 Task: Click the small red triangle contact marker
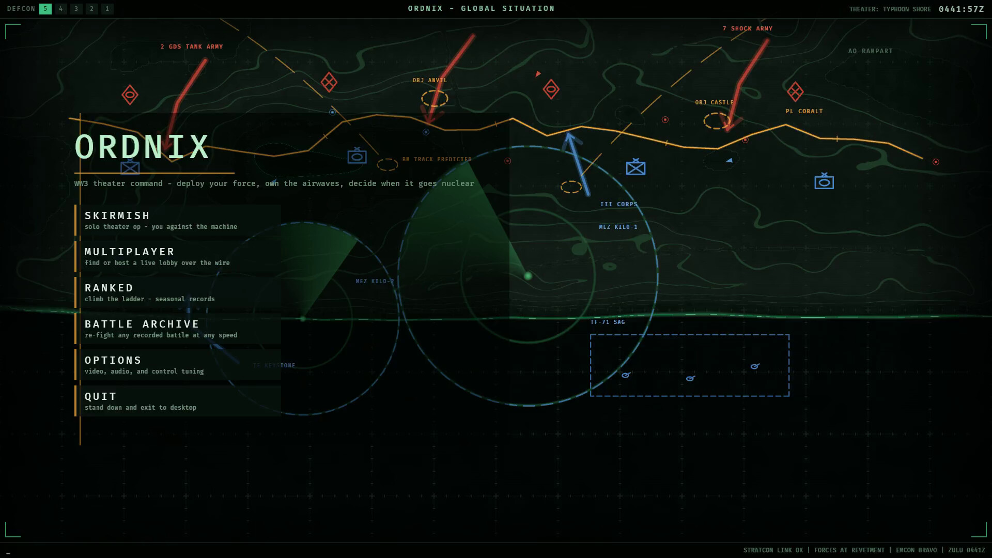538,74
